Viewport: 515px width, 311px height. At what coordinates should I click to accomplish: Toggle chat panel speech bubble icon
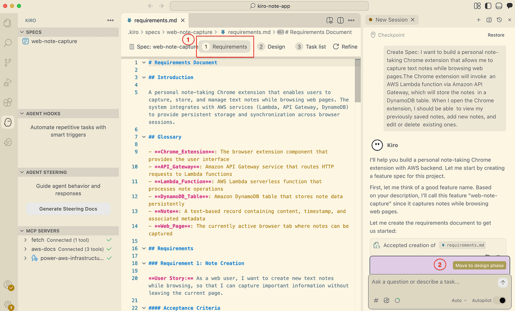point(509,6)
